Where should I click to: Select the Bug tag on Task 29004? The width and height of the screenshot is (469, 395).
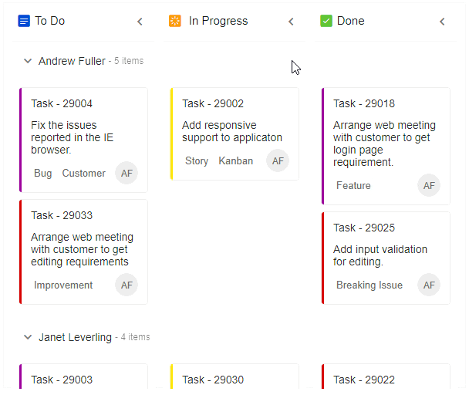tap(42, 174)
